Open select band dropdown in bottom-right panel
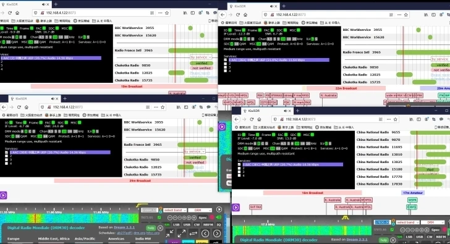The image size is (450, 244). click(x=407, y=222)
